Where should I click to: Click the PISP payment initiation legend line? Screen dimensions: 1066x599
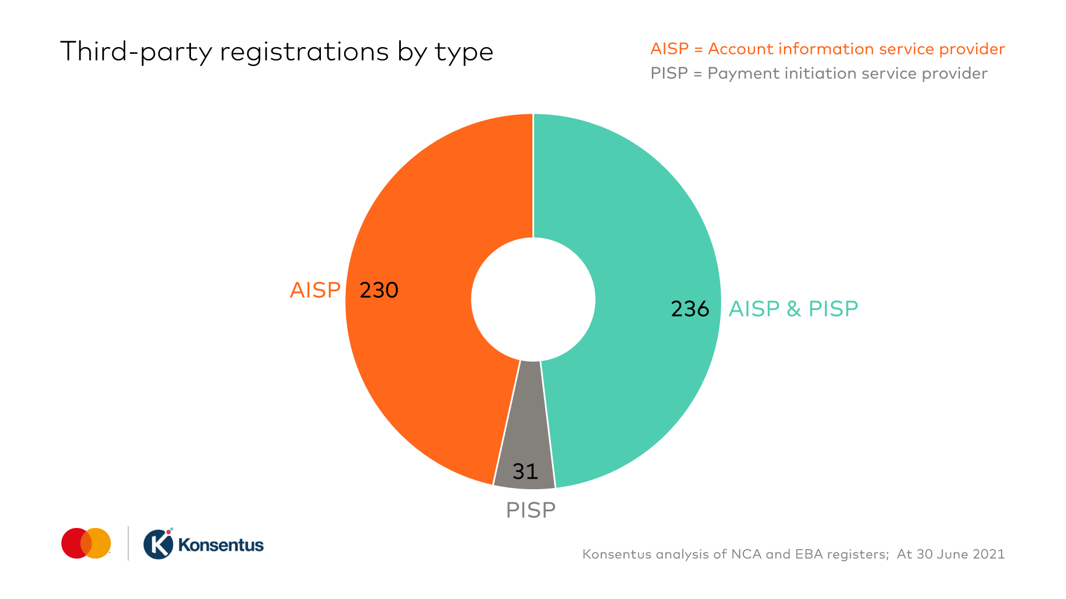coord(819,74)
